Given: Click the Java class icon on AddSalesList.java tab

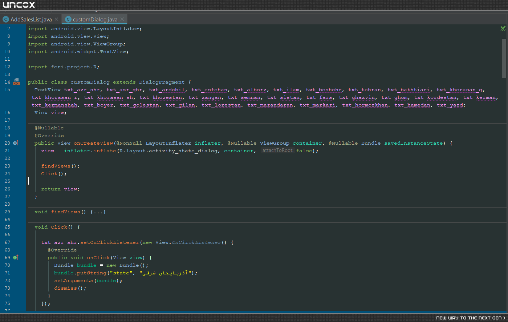Looking at the screenshot, I should 6,19.
